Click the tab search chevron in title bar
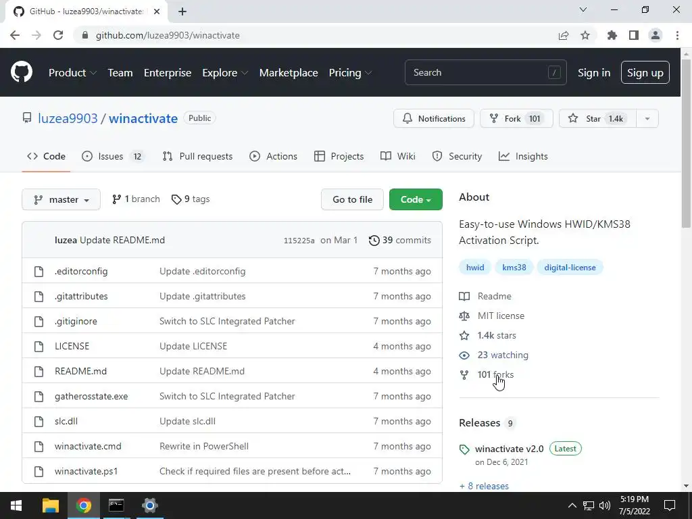 pos(583,9)
